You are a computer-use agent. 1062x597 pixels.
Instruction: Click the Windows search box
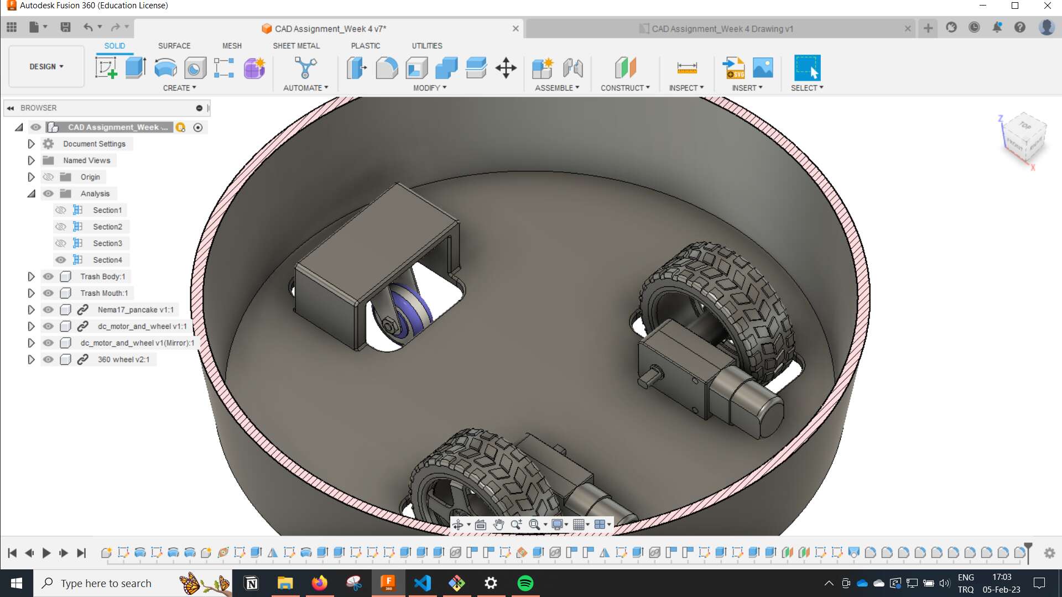pyautogui.click(x=133, y=583)
